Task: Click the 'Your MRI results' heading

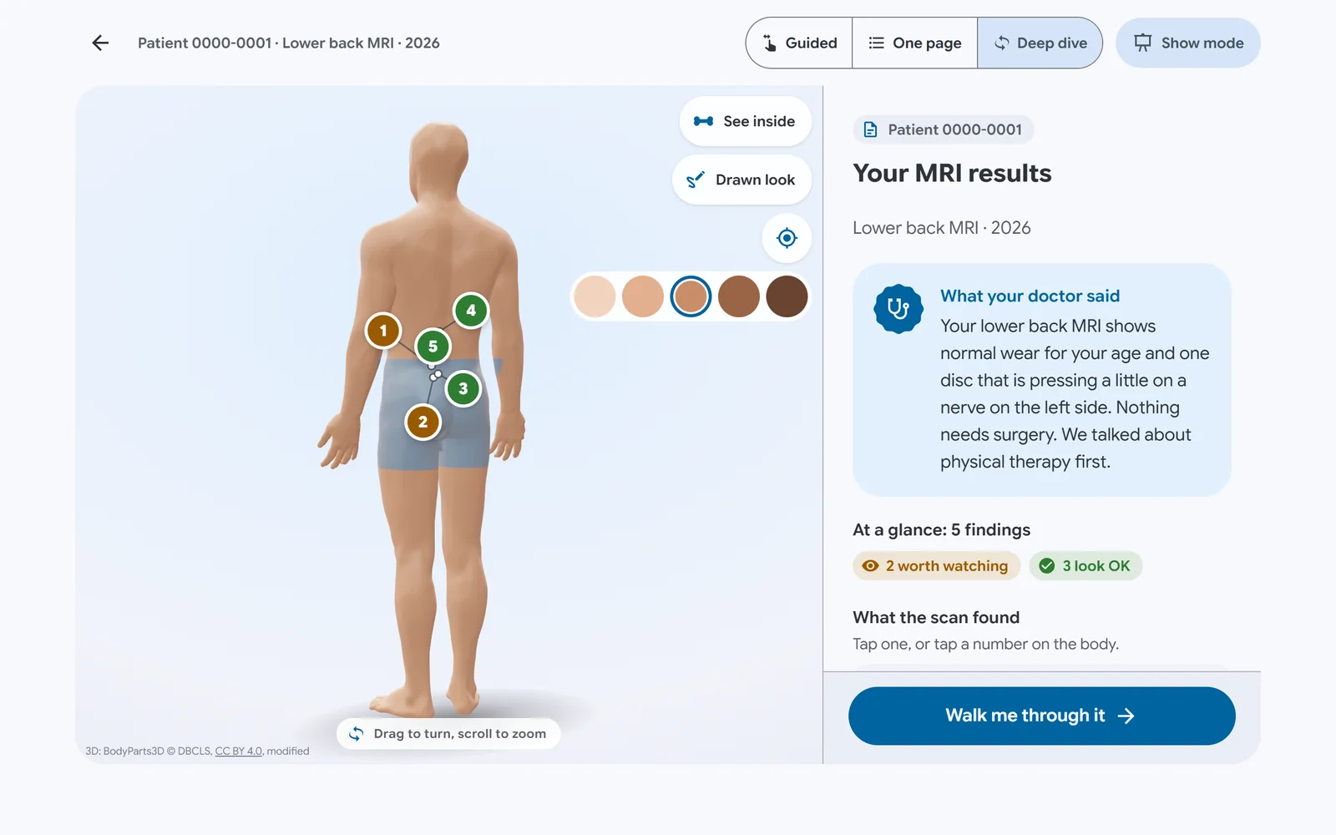Action: tap(952, 173)
